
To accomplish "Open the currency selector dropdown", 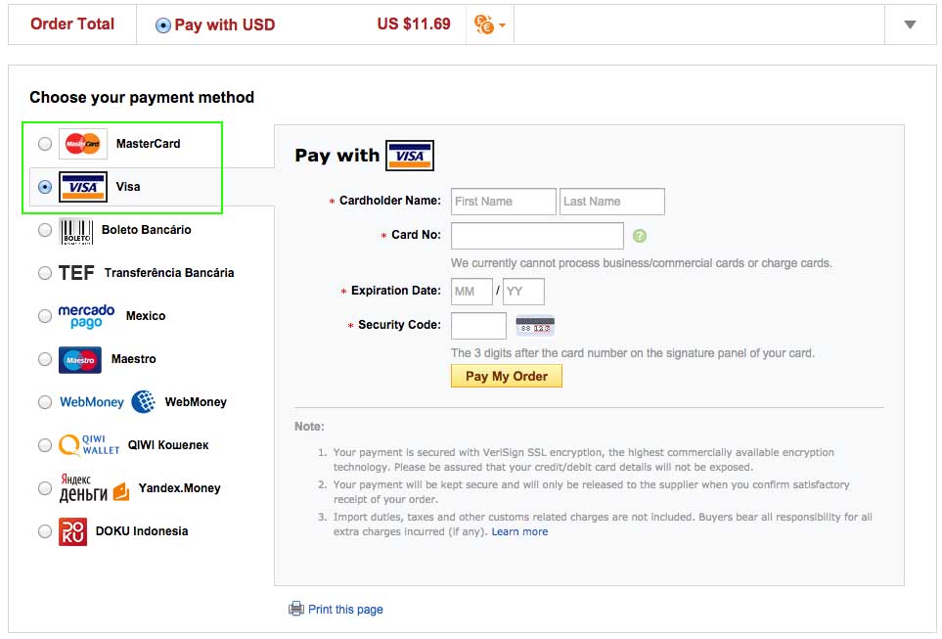I will [x=489, y=25].
